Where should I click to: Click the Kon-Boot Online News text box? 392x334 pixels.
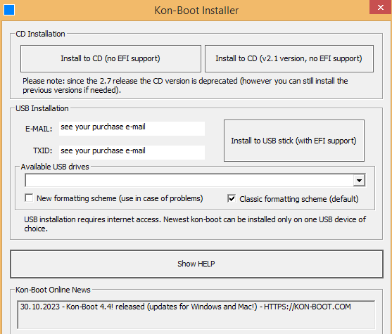(x=196, y=315)
